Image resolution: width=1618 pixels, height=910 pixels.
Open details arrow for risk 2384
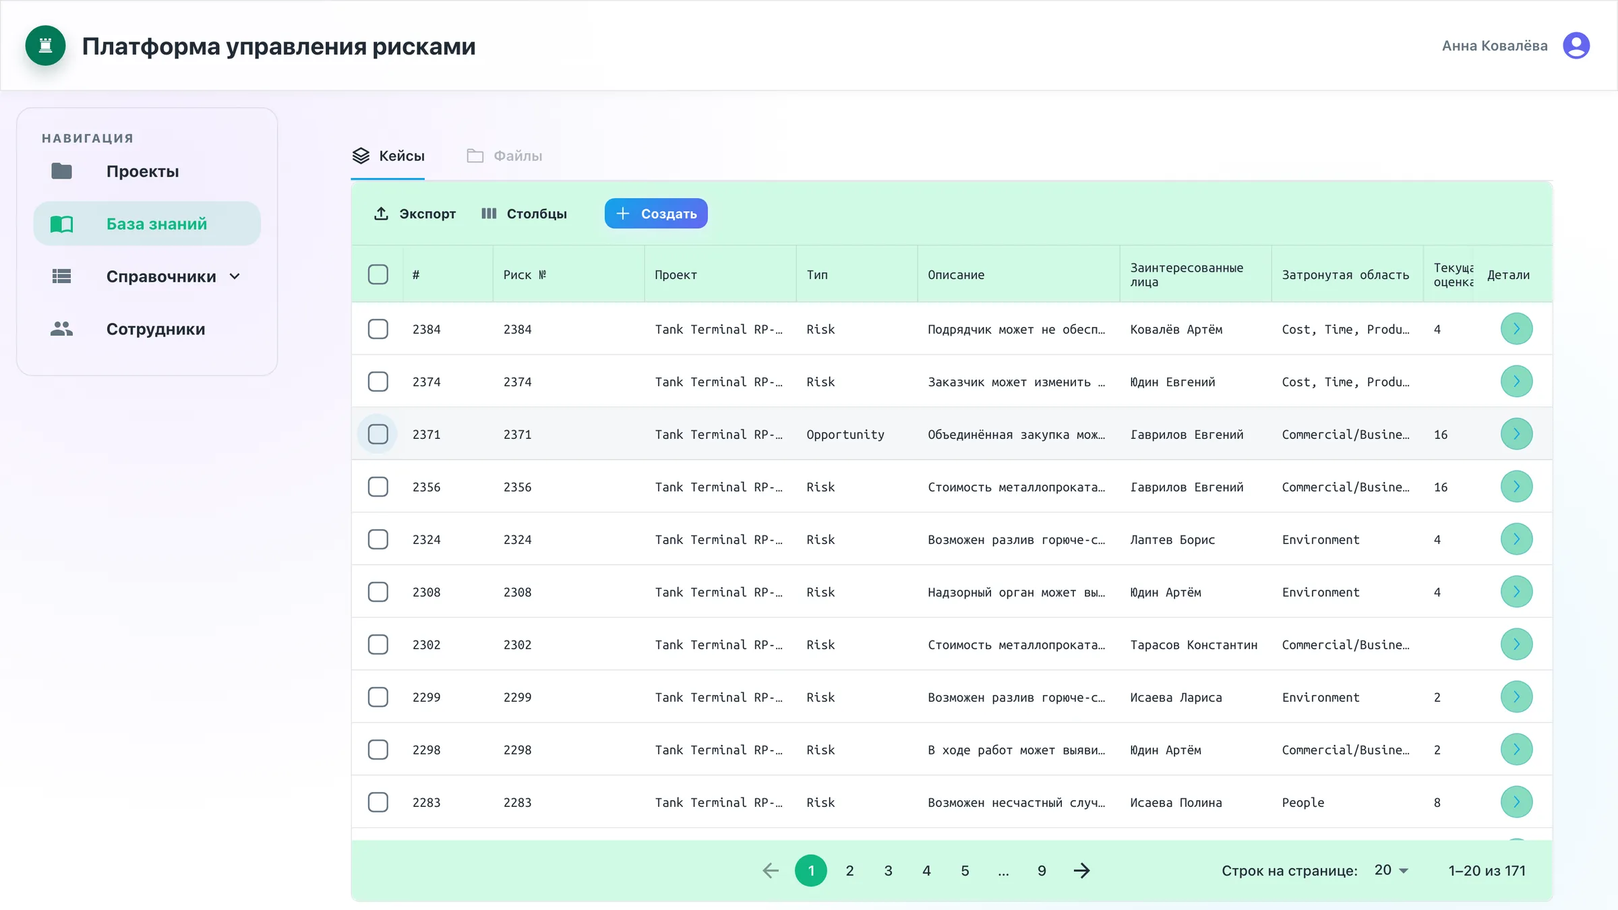(1516, 329)
